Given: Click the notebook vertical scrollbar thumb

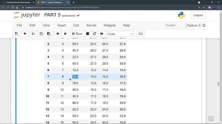Looking at the screenshot, I should click(x=218, y=84).
